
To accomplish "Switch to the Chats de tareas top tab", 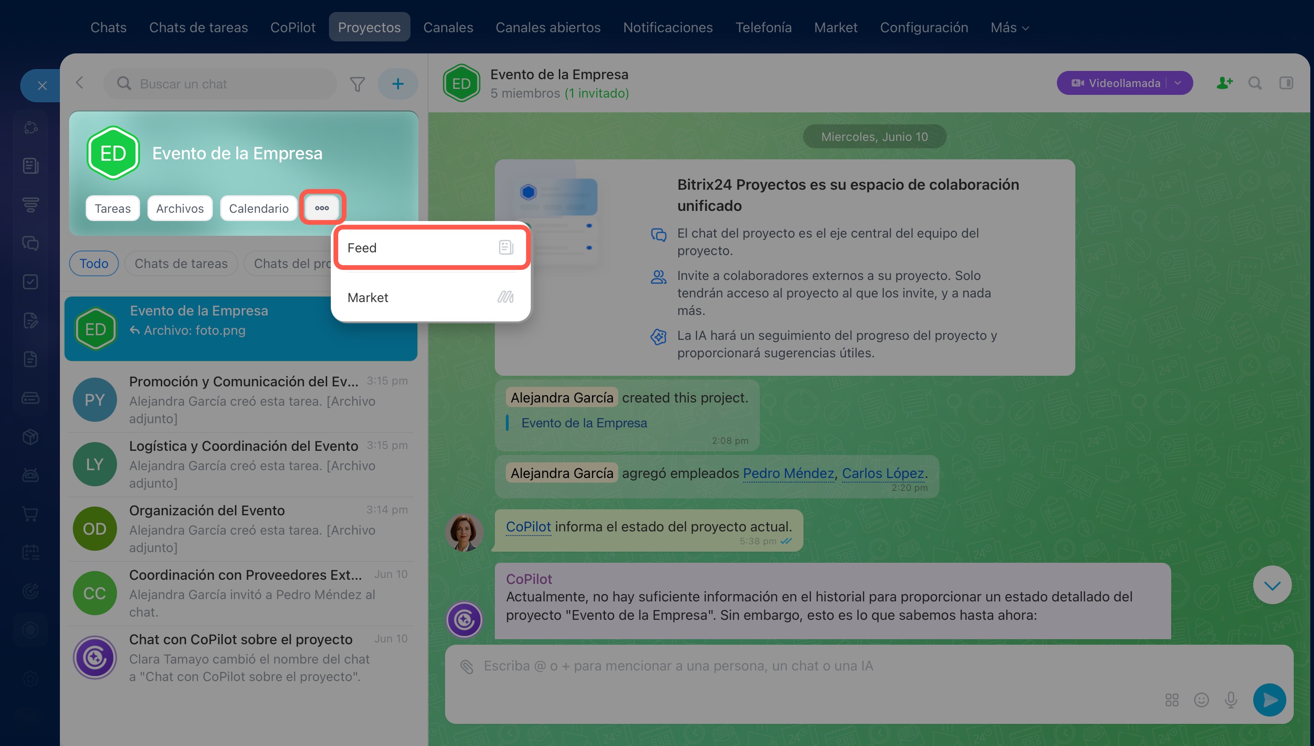I will pyautogui.click(x=199, y=27).
